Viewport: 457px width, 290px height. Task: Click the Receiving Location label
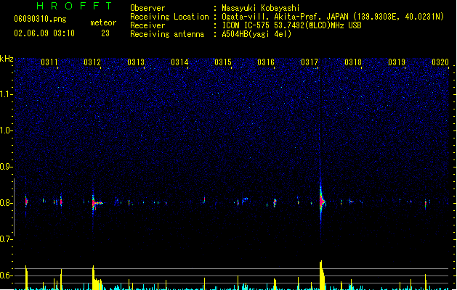pyautogui.click(x=169, y=17)
